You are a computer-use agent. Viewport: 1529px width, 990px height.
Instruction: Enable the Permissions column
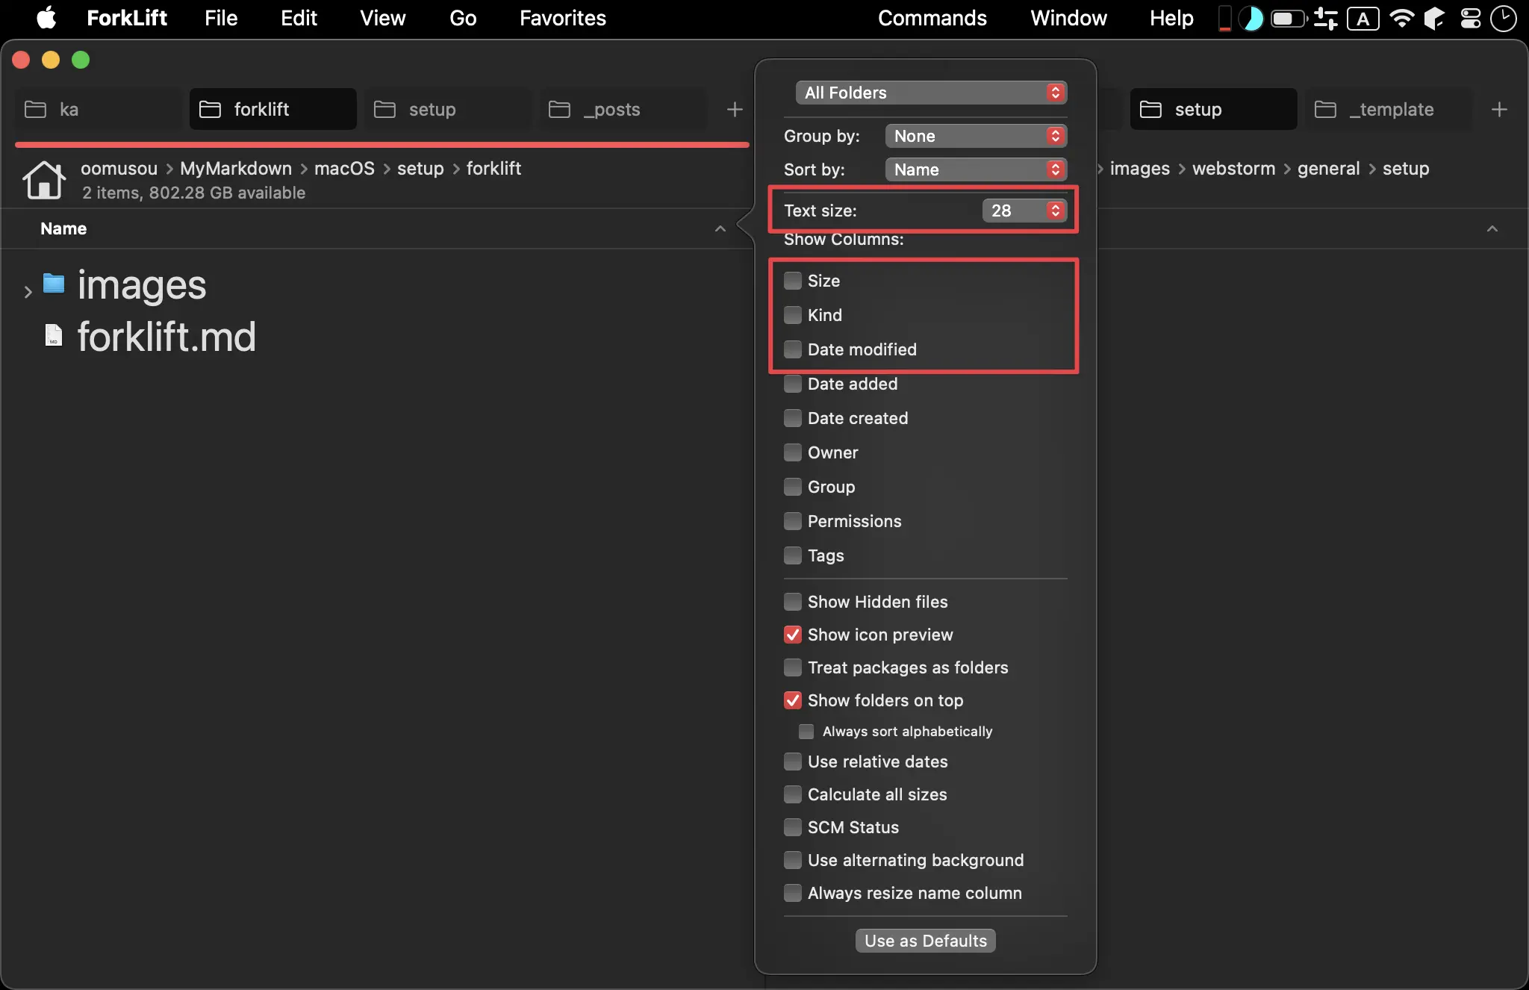click(793, 521)
